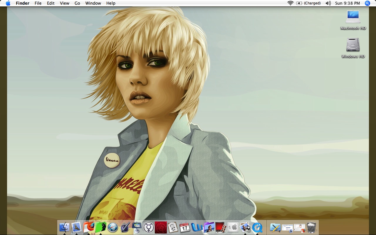
Task: Click the Sun 9:38 PM clock
Action: coord(348,3)
